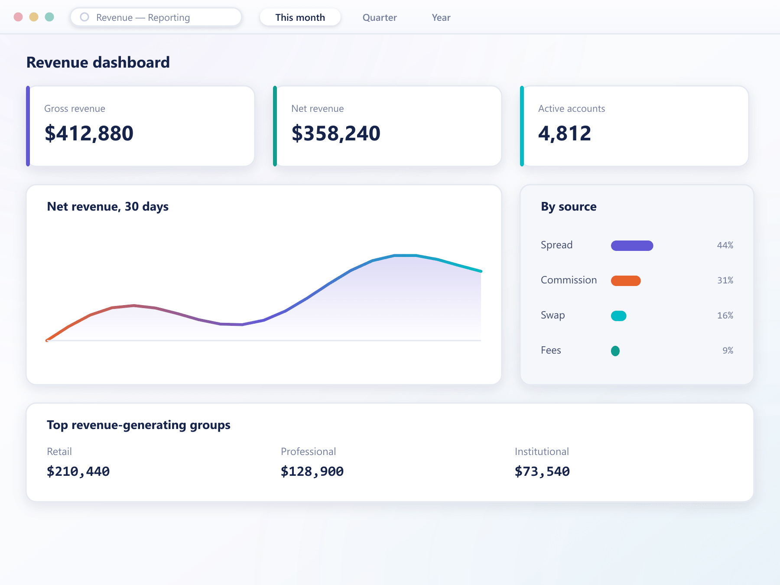Click the orange Commission bar
The image size is (780, 585).
pos(626,281)
